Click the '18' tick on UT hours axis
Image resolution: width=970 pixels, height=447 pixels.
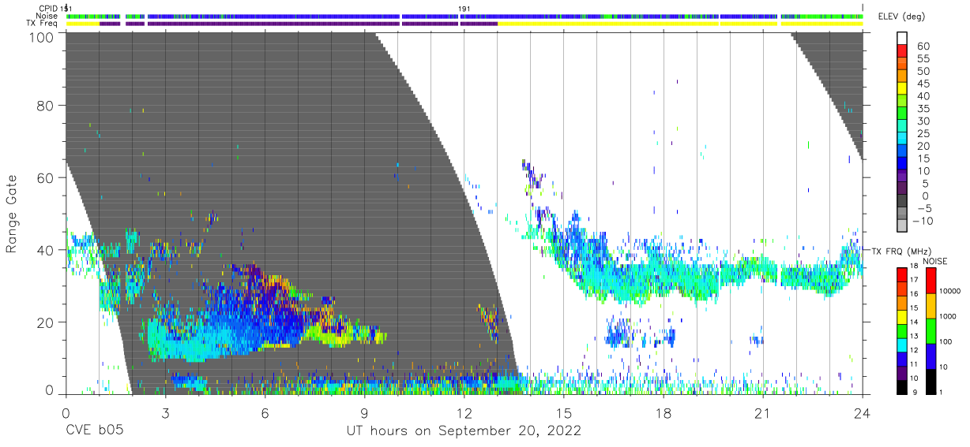point(664,414)
